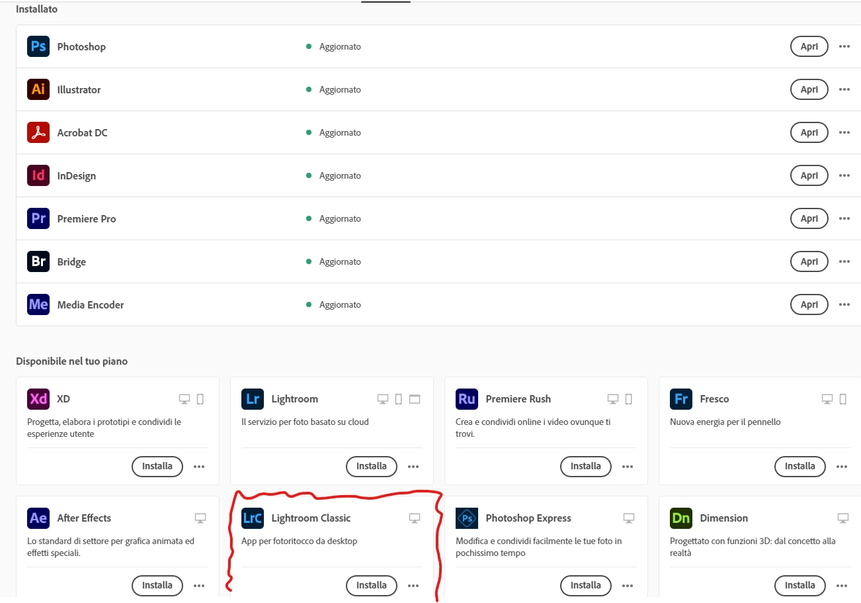Open more options menu for Photoshop

click(x=844, y=46)
